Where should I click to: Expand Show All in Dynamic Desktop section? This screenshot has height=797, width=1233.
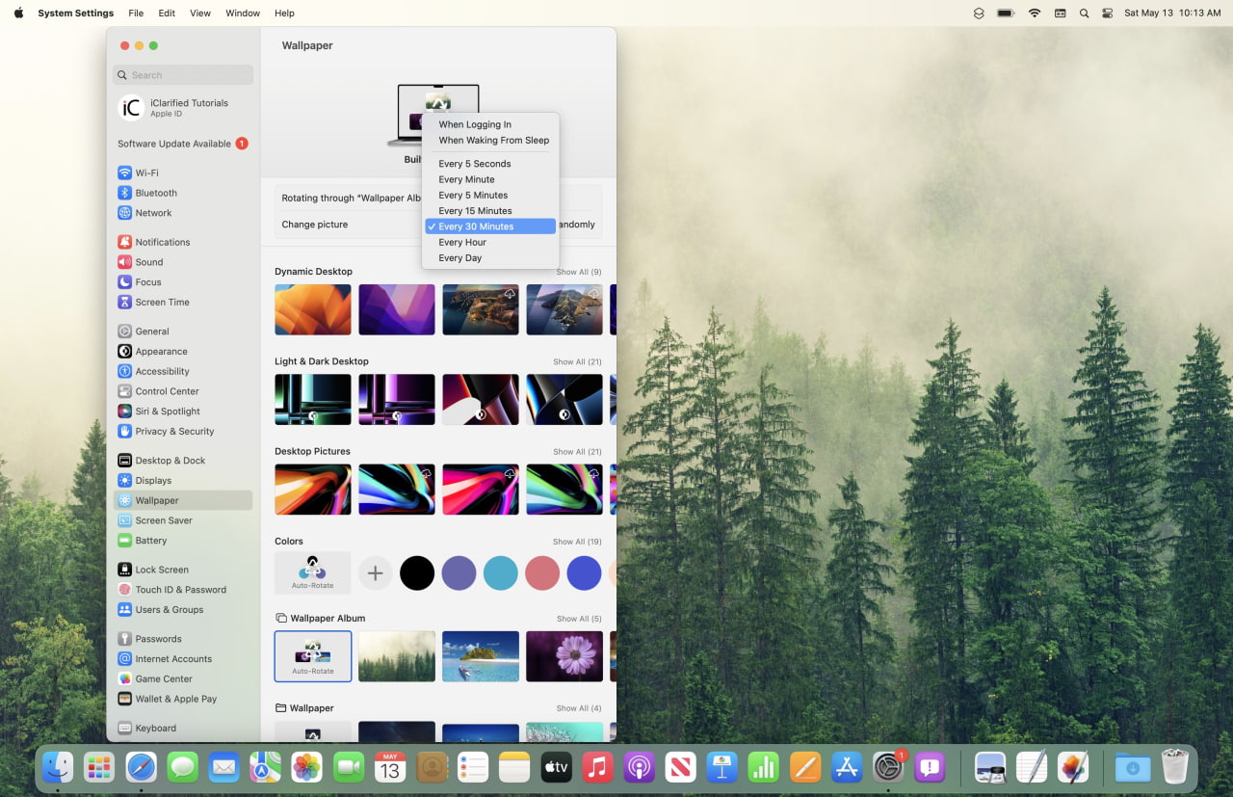(x=578, y=272)
